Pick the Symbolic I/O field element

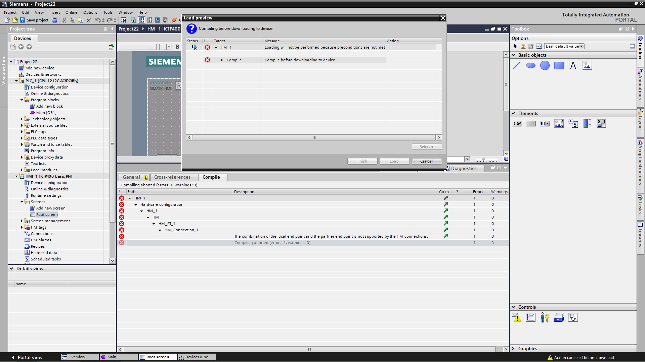click(545, 124)
